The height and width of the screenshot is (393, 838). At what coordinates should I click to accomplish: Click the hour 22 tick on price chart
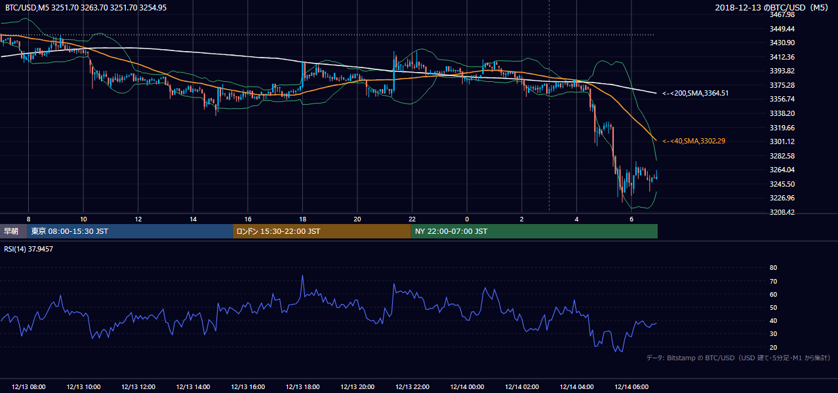[x=412, y=219]
